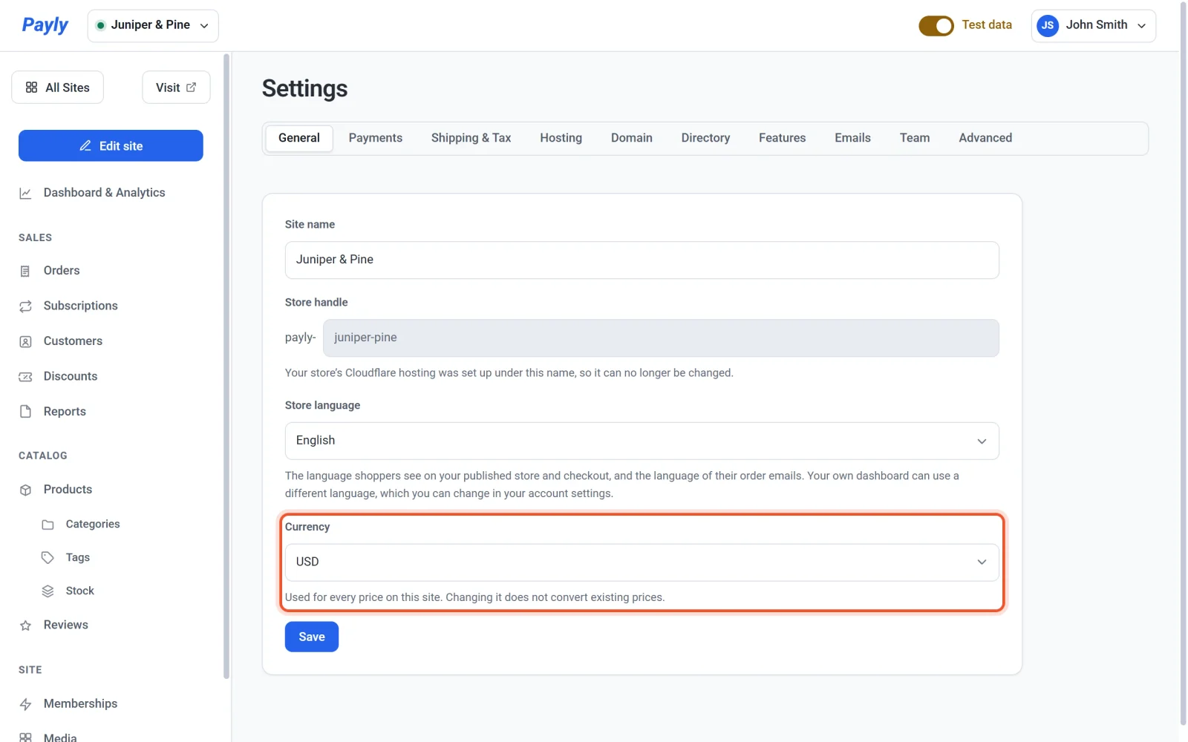The width and height of the screenshot is (1188, 742).
Task: Open the Advanced tab
Action: click(985, 138)
